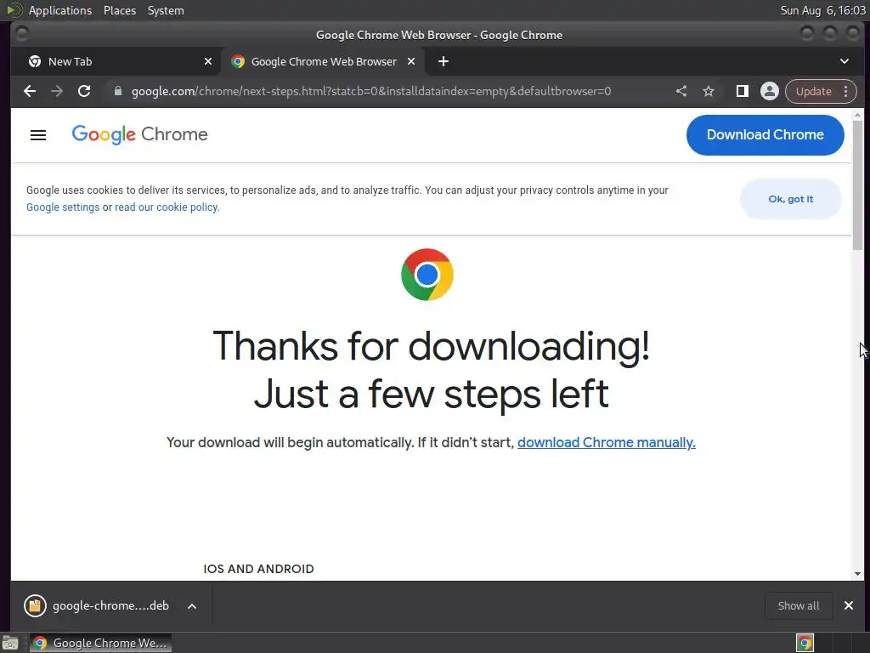This screenshot has width=870, height=653.
Task: Expand download item options chevron
Action: point(192,606)
